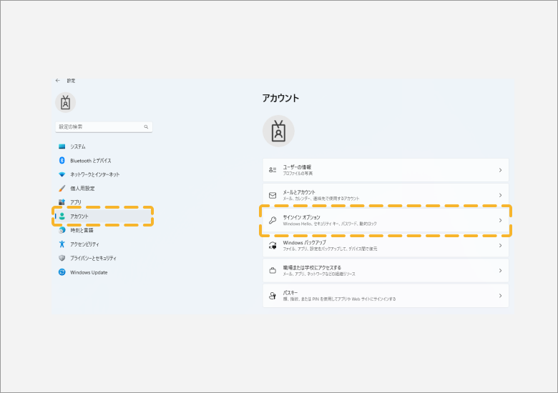Click the ユーザーの情報 profile card icon
558x393 pixels.
(273, 170)
